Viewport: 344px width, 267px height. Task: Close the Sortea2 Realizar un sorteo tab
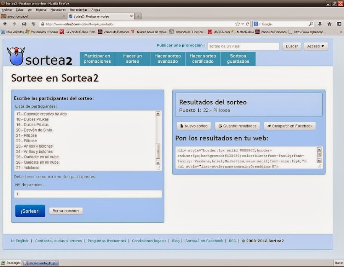coord(131,16)
